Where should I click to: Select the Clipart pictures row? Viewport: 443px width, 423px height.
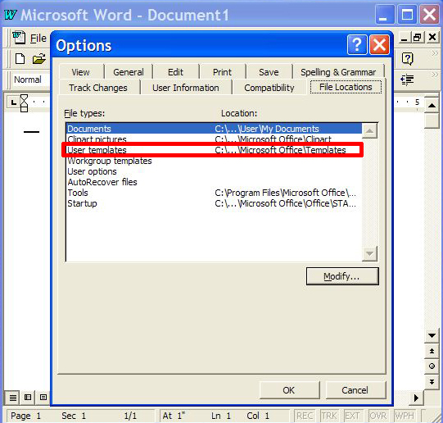[x=215, y=139]
